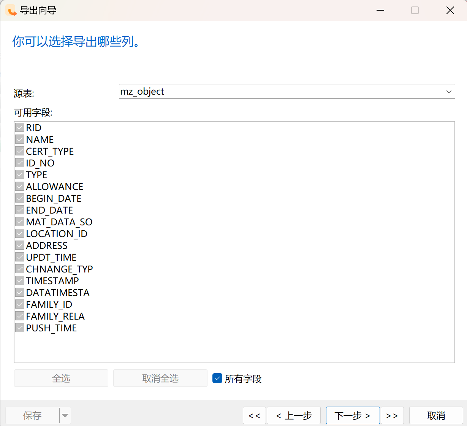
Task: Toggle the CERT_TYPE field checkbox
Action: (x=20, y=151)
